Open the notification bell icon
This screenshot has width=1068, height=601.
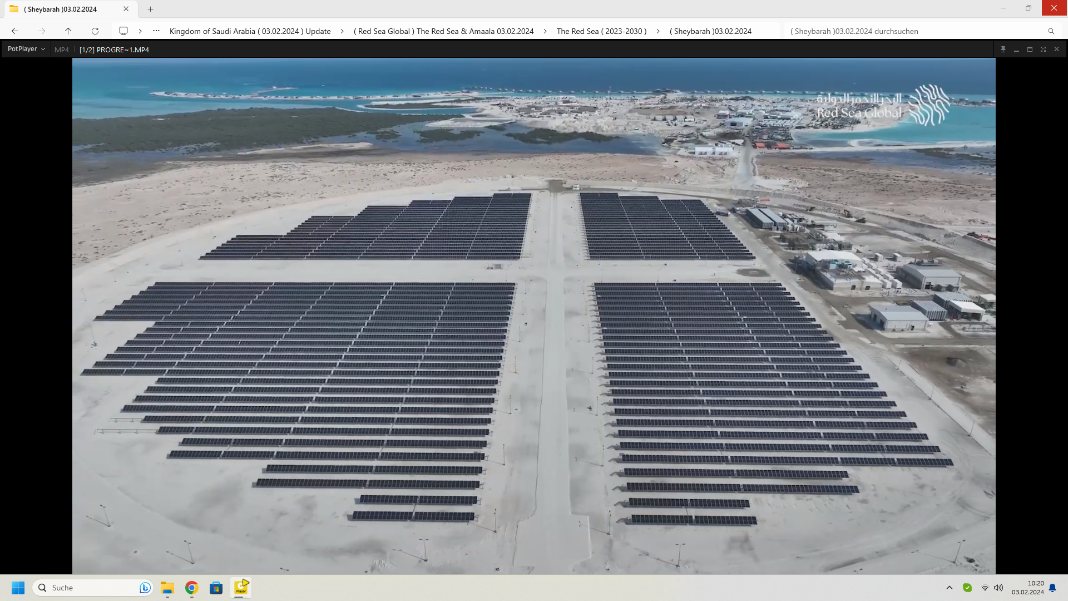1052,588
